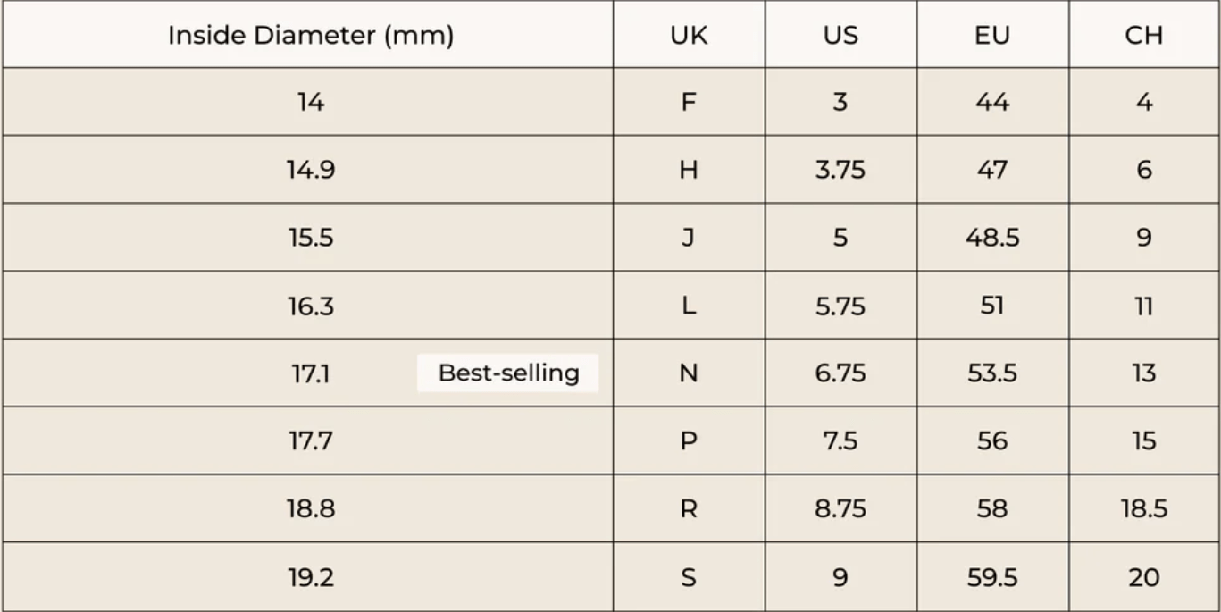
Task: Click UK size S cell
Action: click(688, 577)
